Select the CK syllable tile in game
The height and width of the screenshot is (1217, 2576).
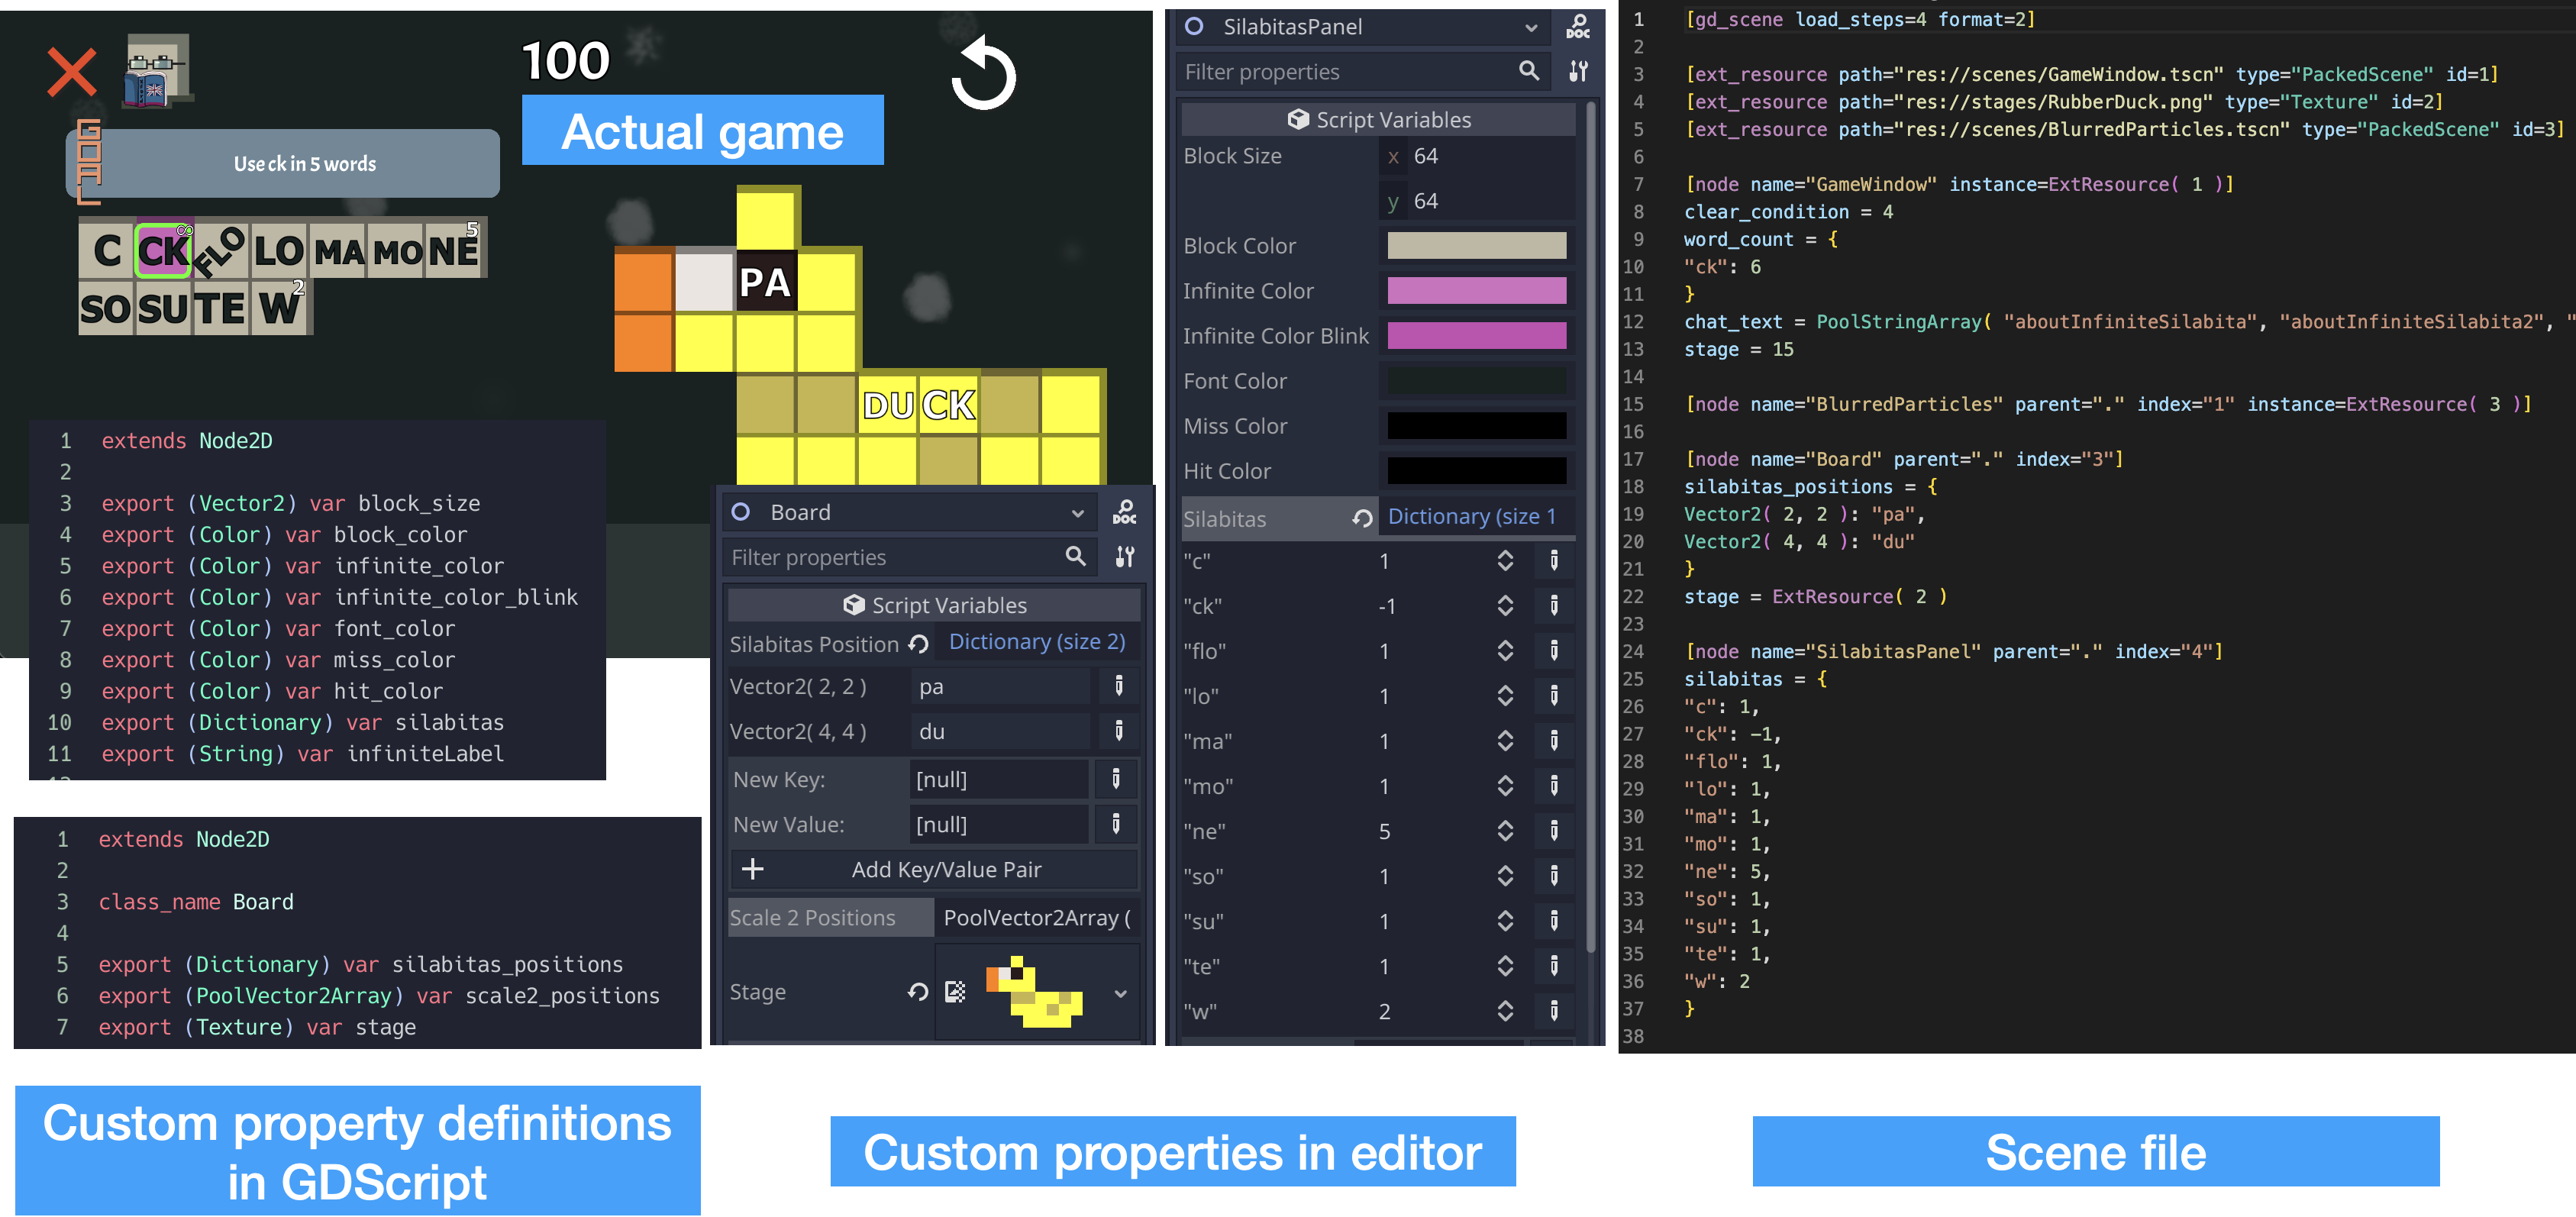pyautogui.click(x=163, y=250)
